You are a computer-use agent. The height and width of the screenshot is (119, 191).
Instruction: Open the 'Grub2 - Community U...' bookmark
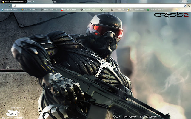pos(30,10)
